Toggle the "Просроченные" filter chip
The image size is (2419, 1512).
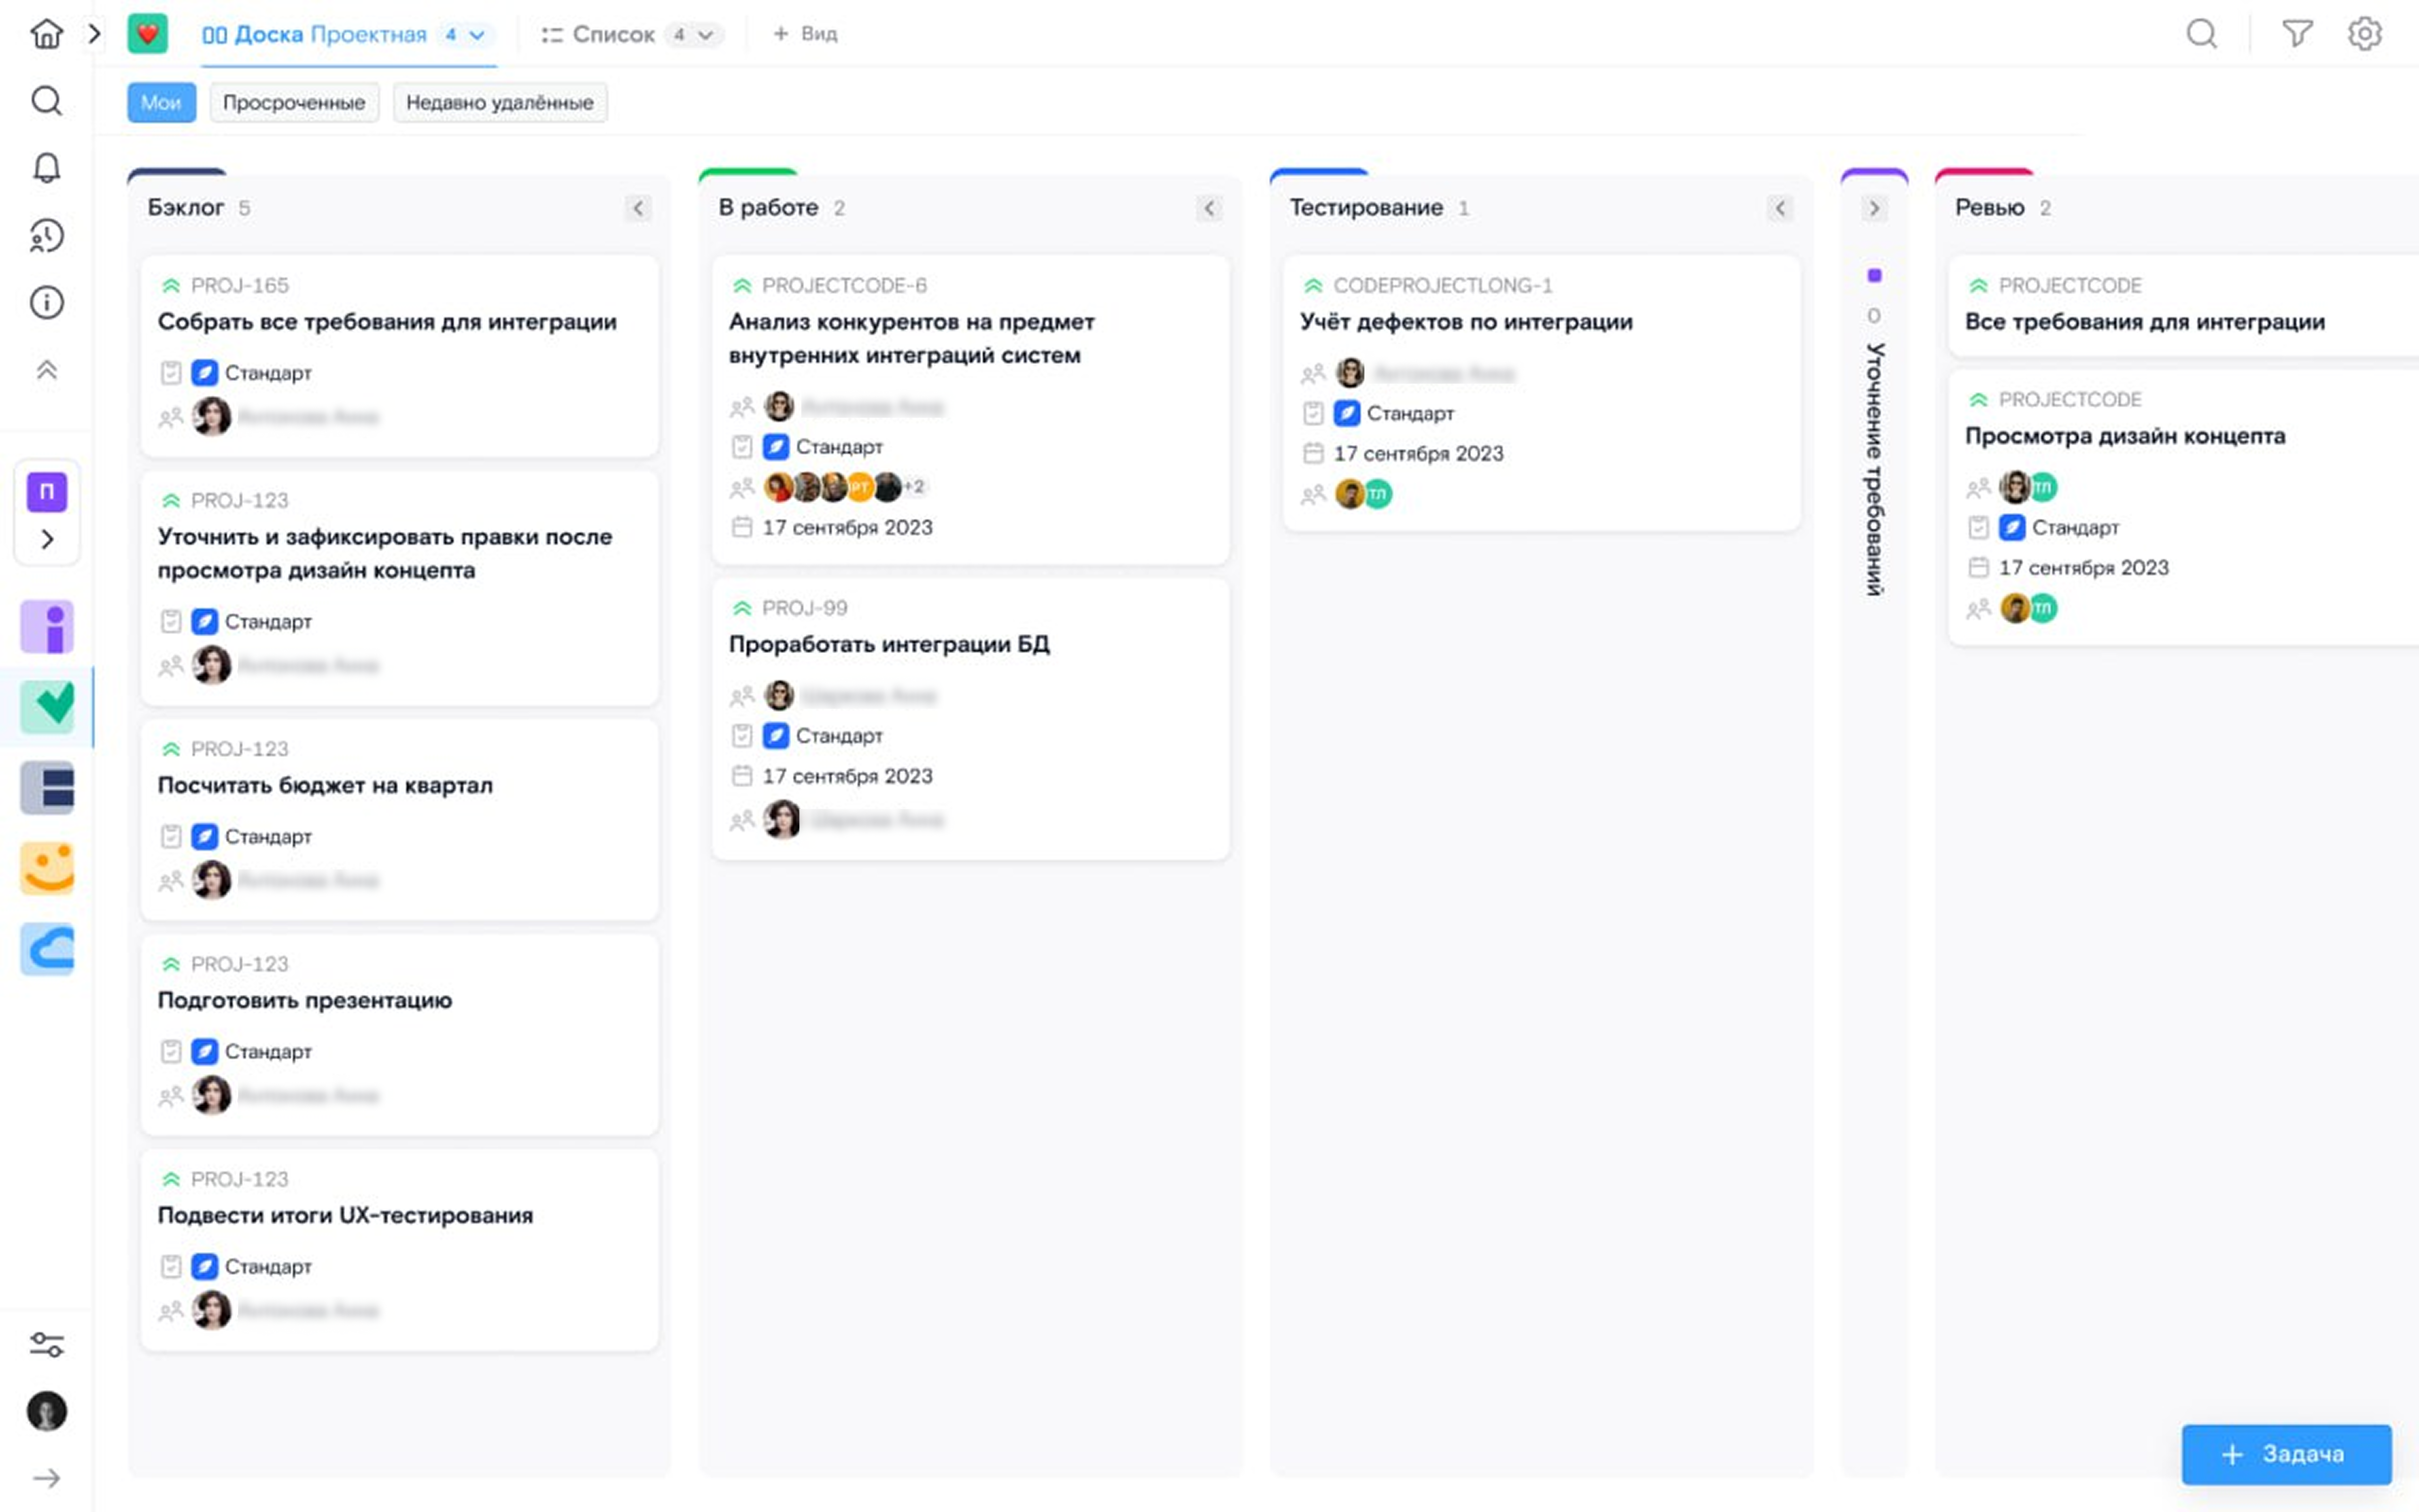pyautogui.click(x=294, y=102)
